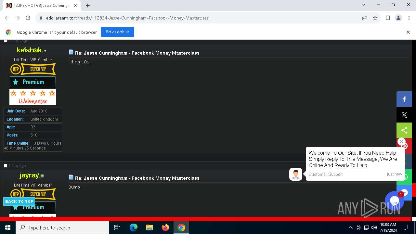View site information lock icon
The width and height of the screenshot is (416, 234).
41,18
